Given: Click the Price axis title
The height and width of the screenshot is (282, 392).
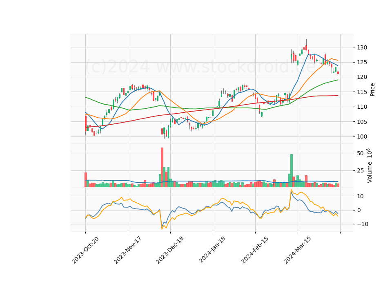Looking at the screenshot, I should (x=372, y=90).
